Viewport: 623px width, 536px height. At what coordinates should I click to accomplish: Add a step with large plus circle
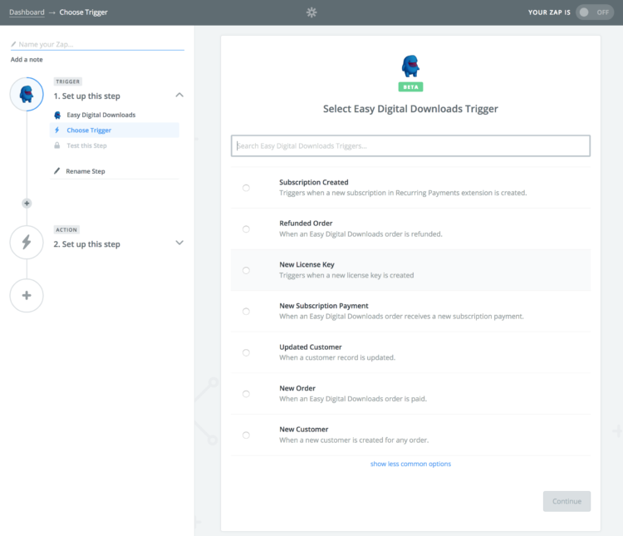(27, 296)
